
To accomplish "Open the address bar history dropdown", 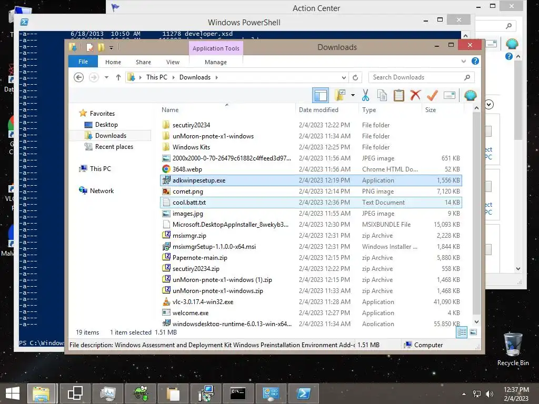I will click(344, 77).
